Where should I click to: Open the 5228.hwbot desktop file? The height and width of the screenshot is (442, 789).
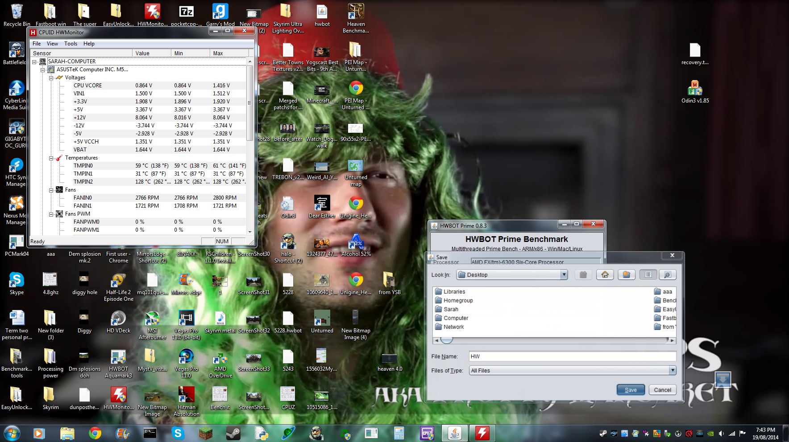tap(288, 321)
